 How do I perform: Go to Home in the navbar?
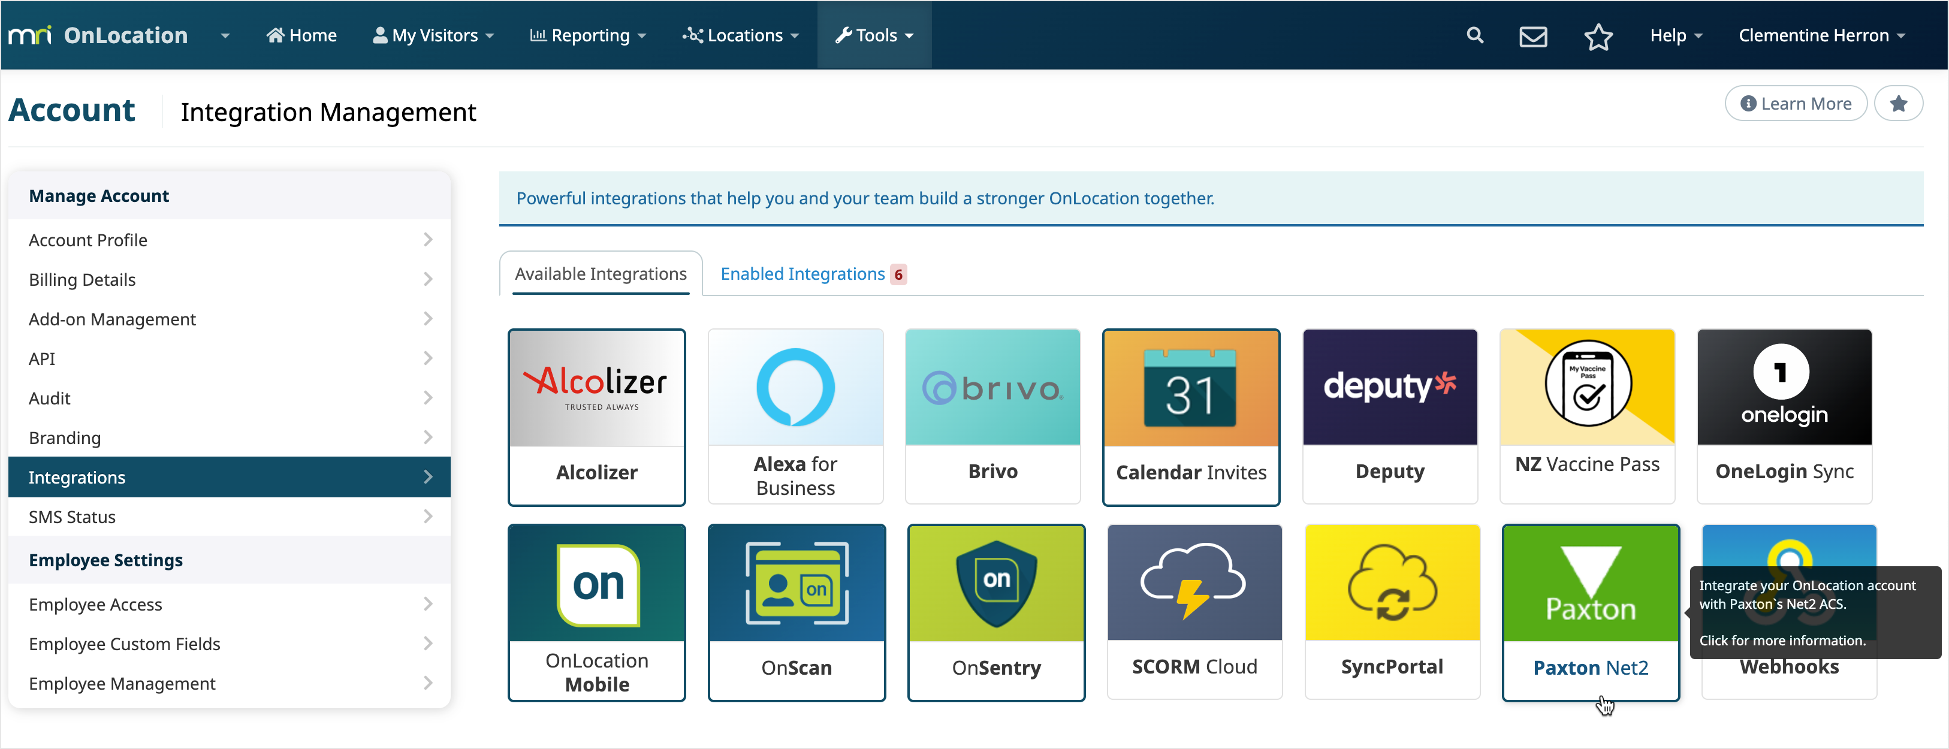click(301, 35)
